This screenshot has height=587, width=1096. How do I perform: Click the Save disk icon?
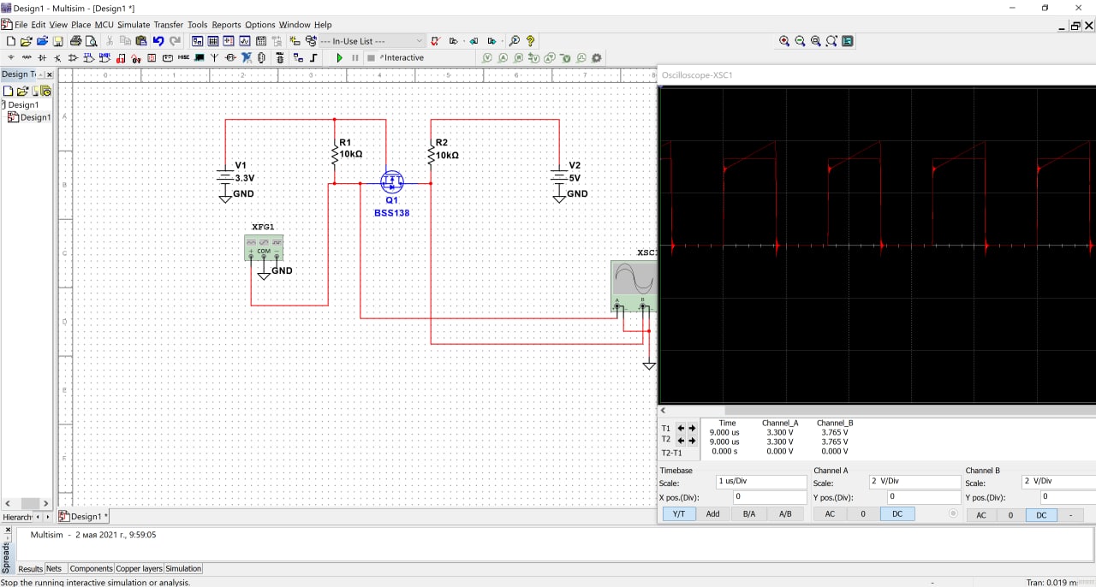click(x=58, y=41)
